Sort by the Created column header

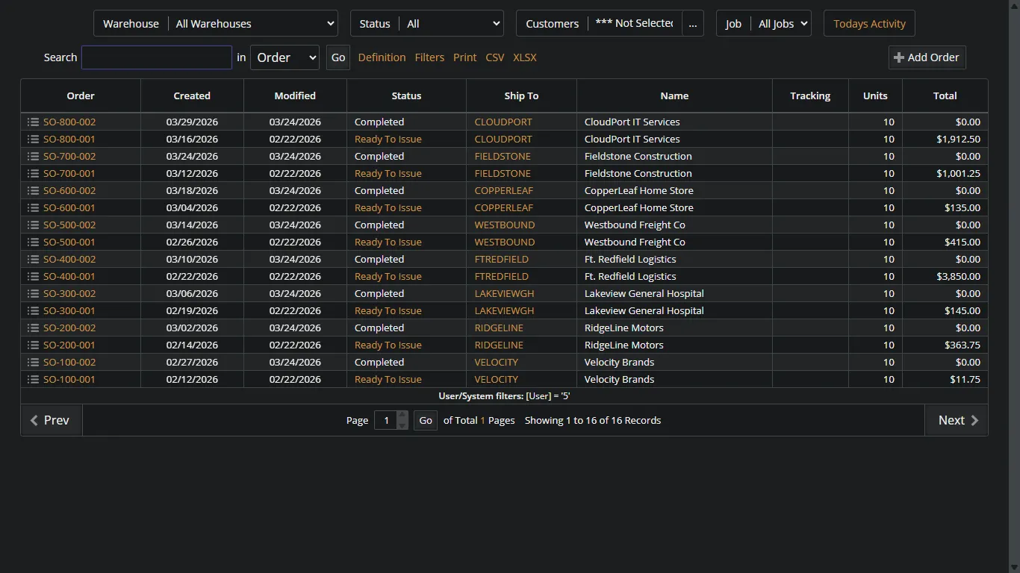pos(192,95)
